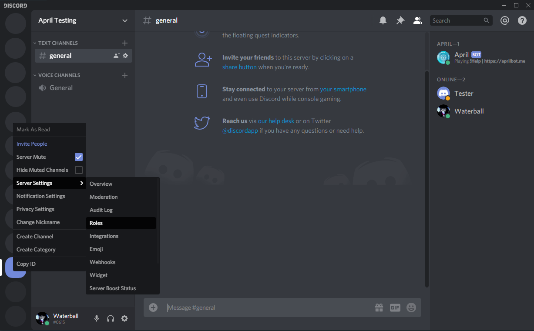534x331 pixels.
Task: Choose Invite People from the context menu
Action: 31,144
